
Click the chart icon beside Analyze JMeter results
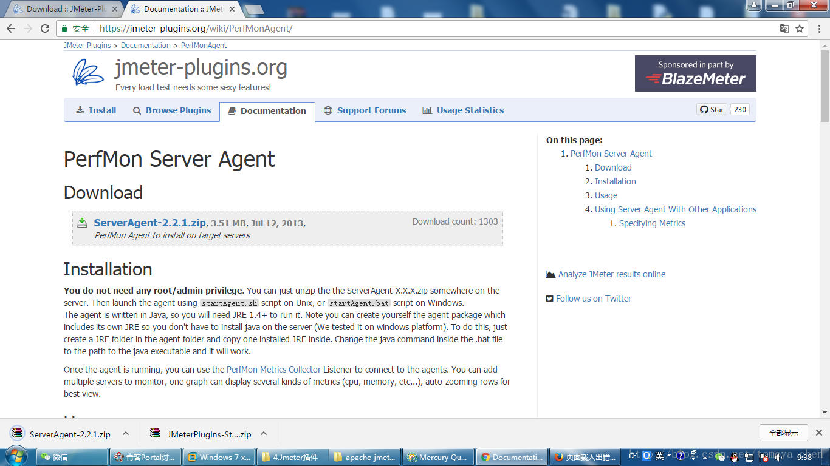550,274
